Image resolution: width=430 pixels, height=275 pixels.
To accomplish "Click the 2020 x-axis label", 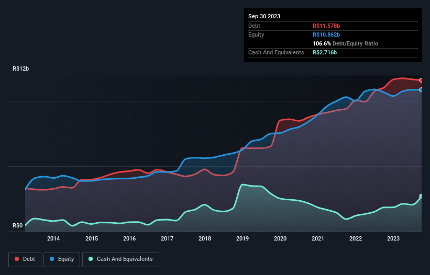I will 280,238.
